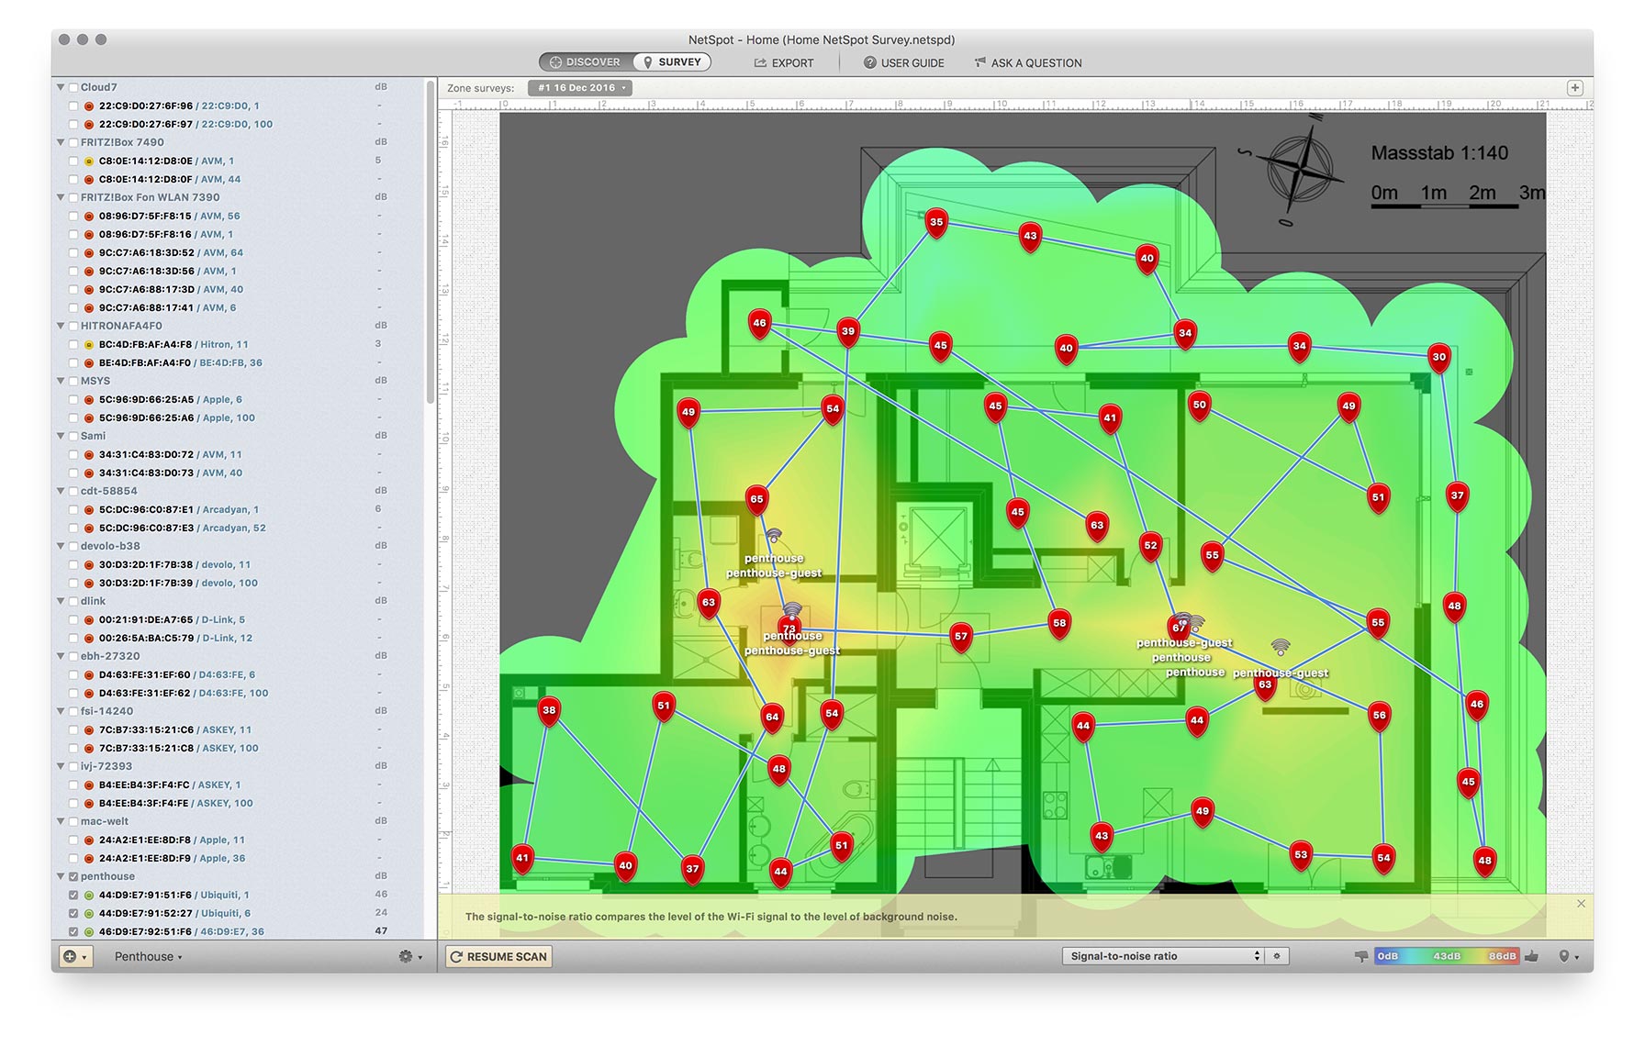The width and height of the screenshot is (1645, 1046).
Task: Collapse the Cloud7 network group
Action: [x=62, y=87]
